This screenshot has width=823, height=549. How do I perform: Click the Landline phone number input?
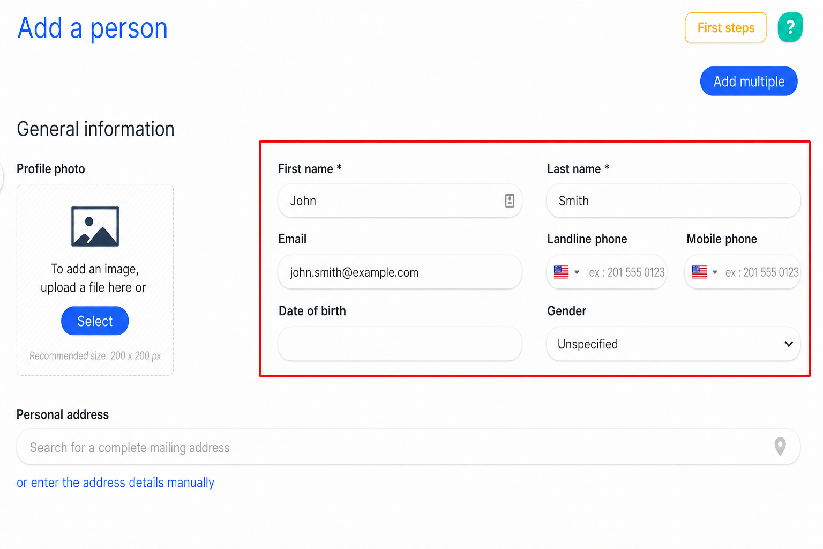626,272
